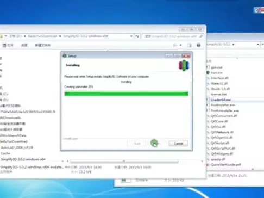This screenshot has height=198, width=264.
Task: Expand the address bar history dropdown
Action: click(131, 36)
